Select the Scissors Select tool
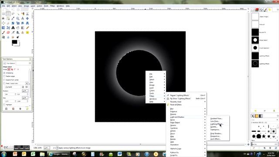279x157 pixels. tap(27, 14)
